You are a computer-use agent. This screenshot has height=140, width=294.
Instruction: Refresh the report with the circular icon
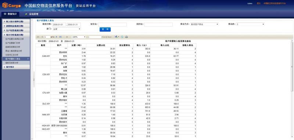coord(122,37)
